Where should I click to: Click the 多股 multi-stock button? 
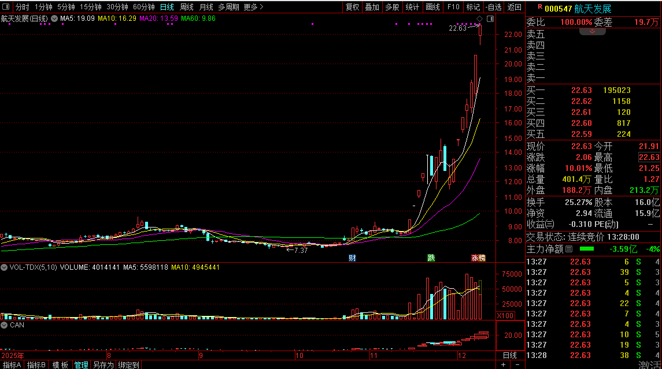pos(392,7)
